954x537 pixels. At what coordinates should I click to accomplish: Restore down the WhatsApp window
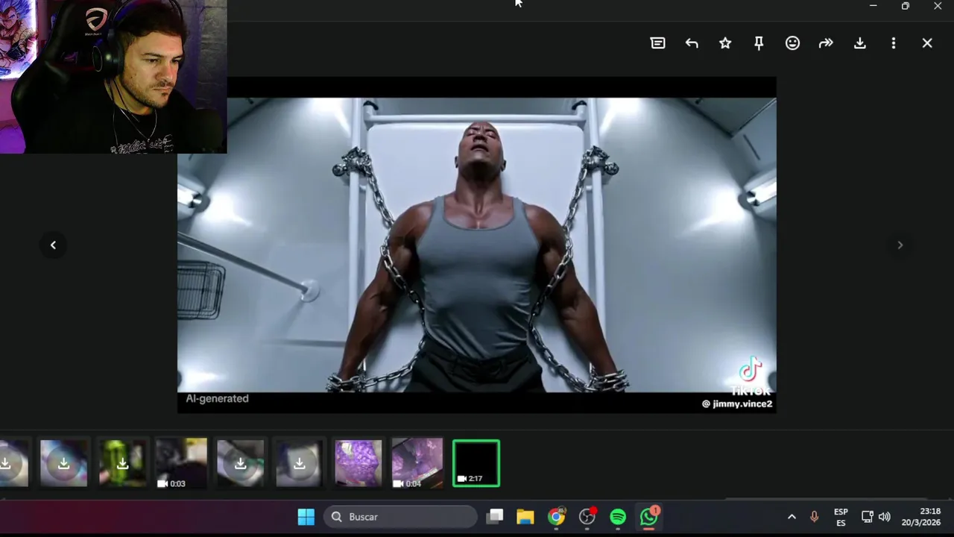click(x=905, y=6)
